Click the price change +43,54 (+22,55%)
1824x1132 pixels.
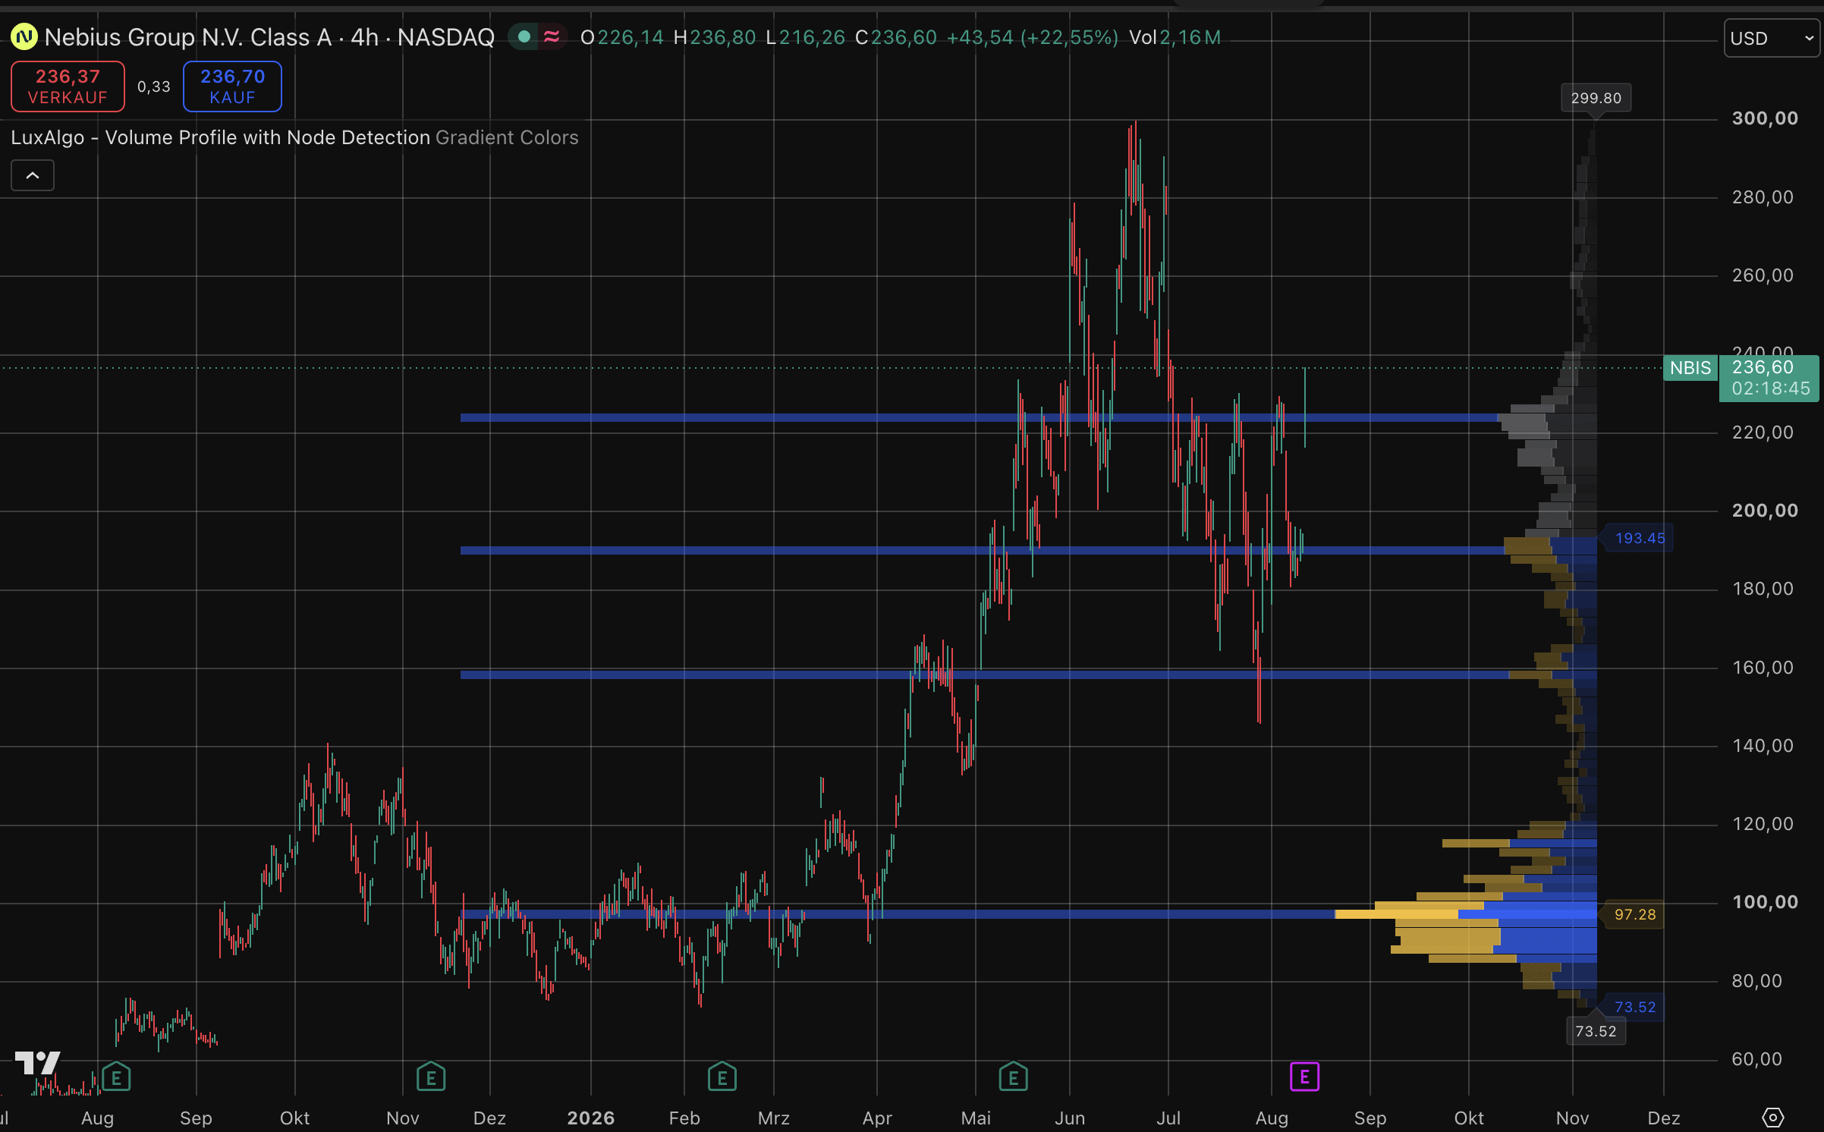1032,37
